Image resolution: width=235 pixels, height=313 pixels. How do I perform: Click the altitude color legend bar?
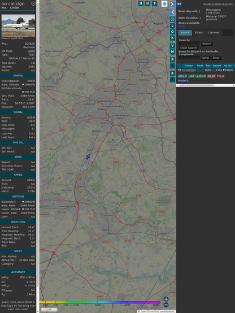tap(99, 302)
